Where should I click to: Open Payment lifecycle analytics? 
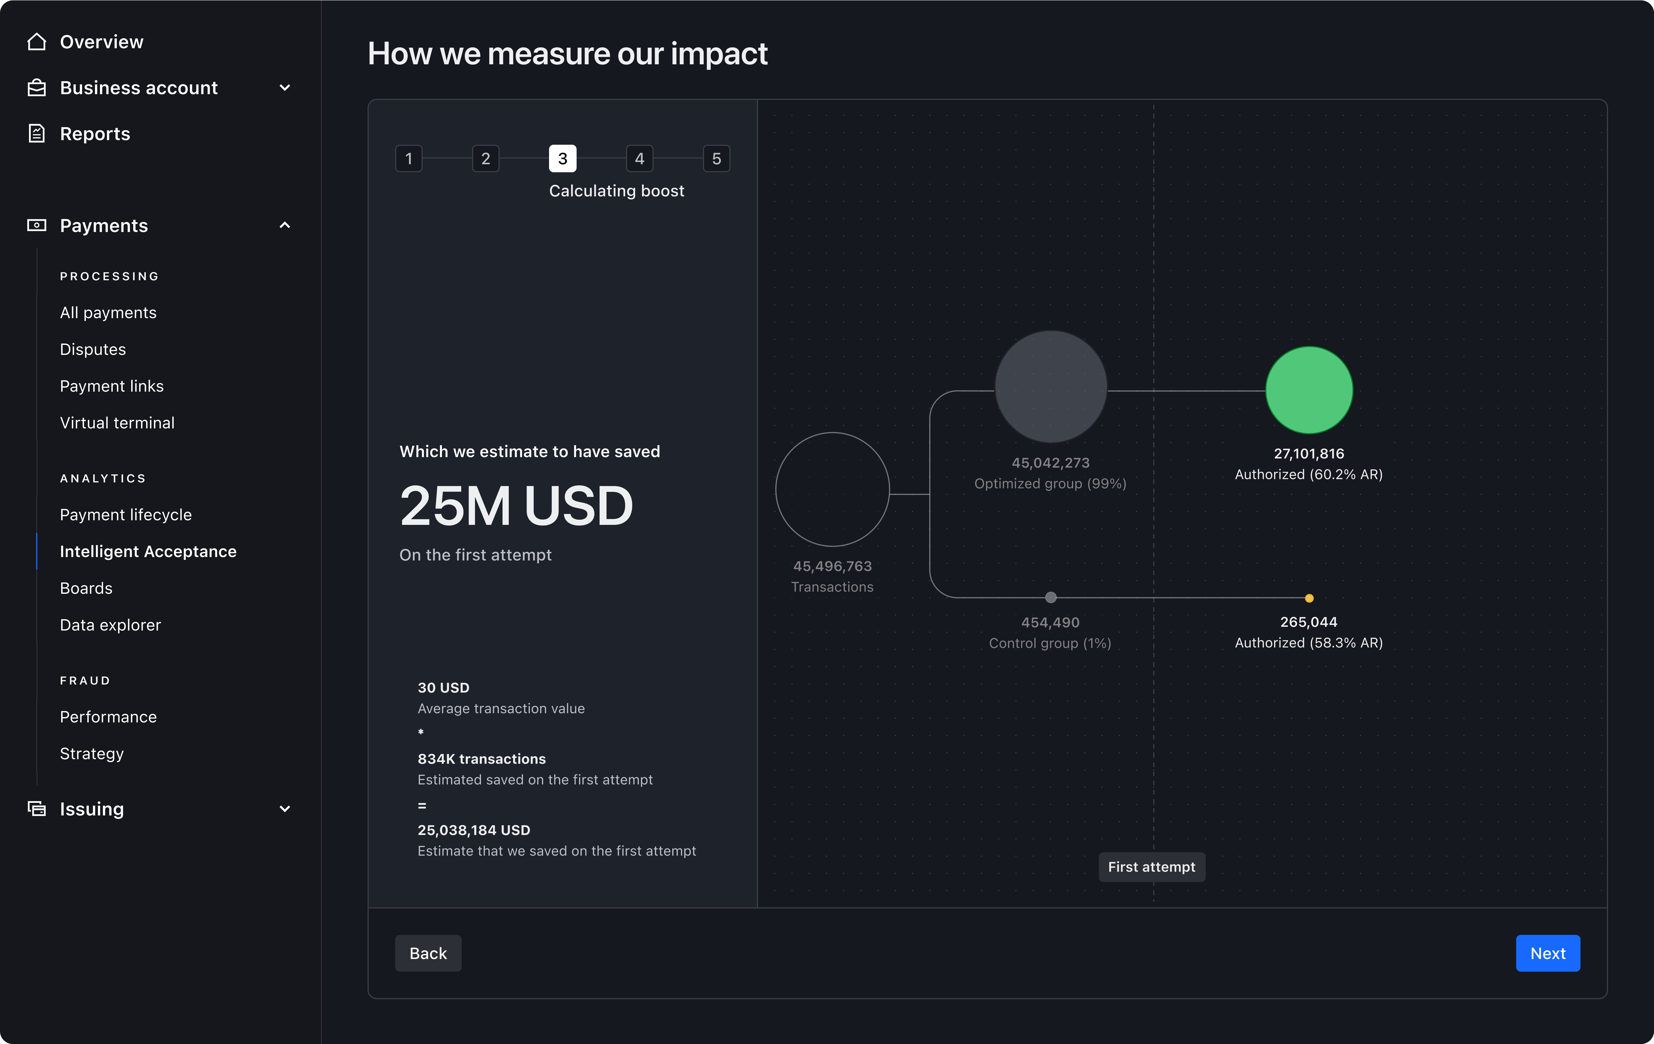point(126,515)
